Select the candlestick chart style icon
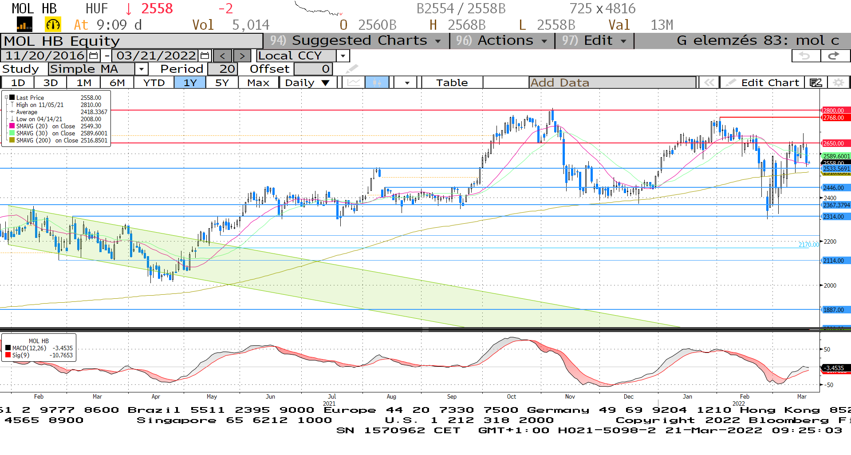 377,83
